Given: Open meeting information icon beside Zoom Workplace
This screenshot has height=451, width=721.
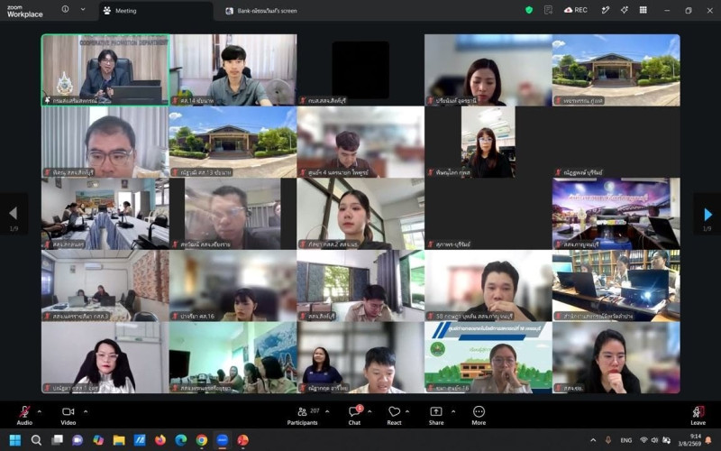Looking at the screenshot, I should [65, 9].
